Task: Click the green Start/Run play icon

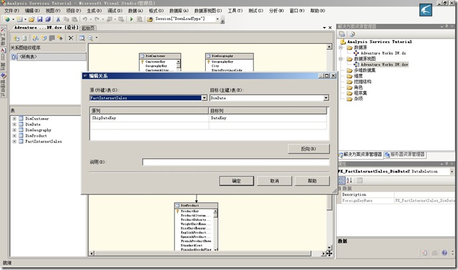Action: click(131, 19)
